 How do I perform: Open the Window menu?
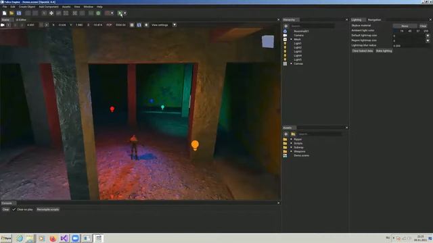[x=89, y=7]
